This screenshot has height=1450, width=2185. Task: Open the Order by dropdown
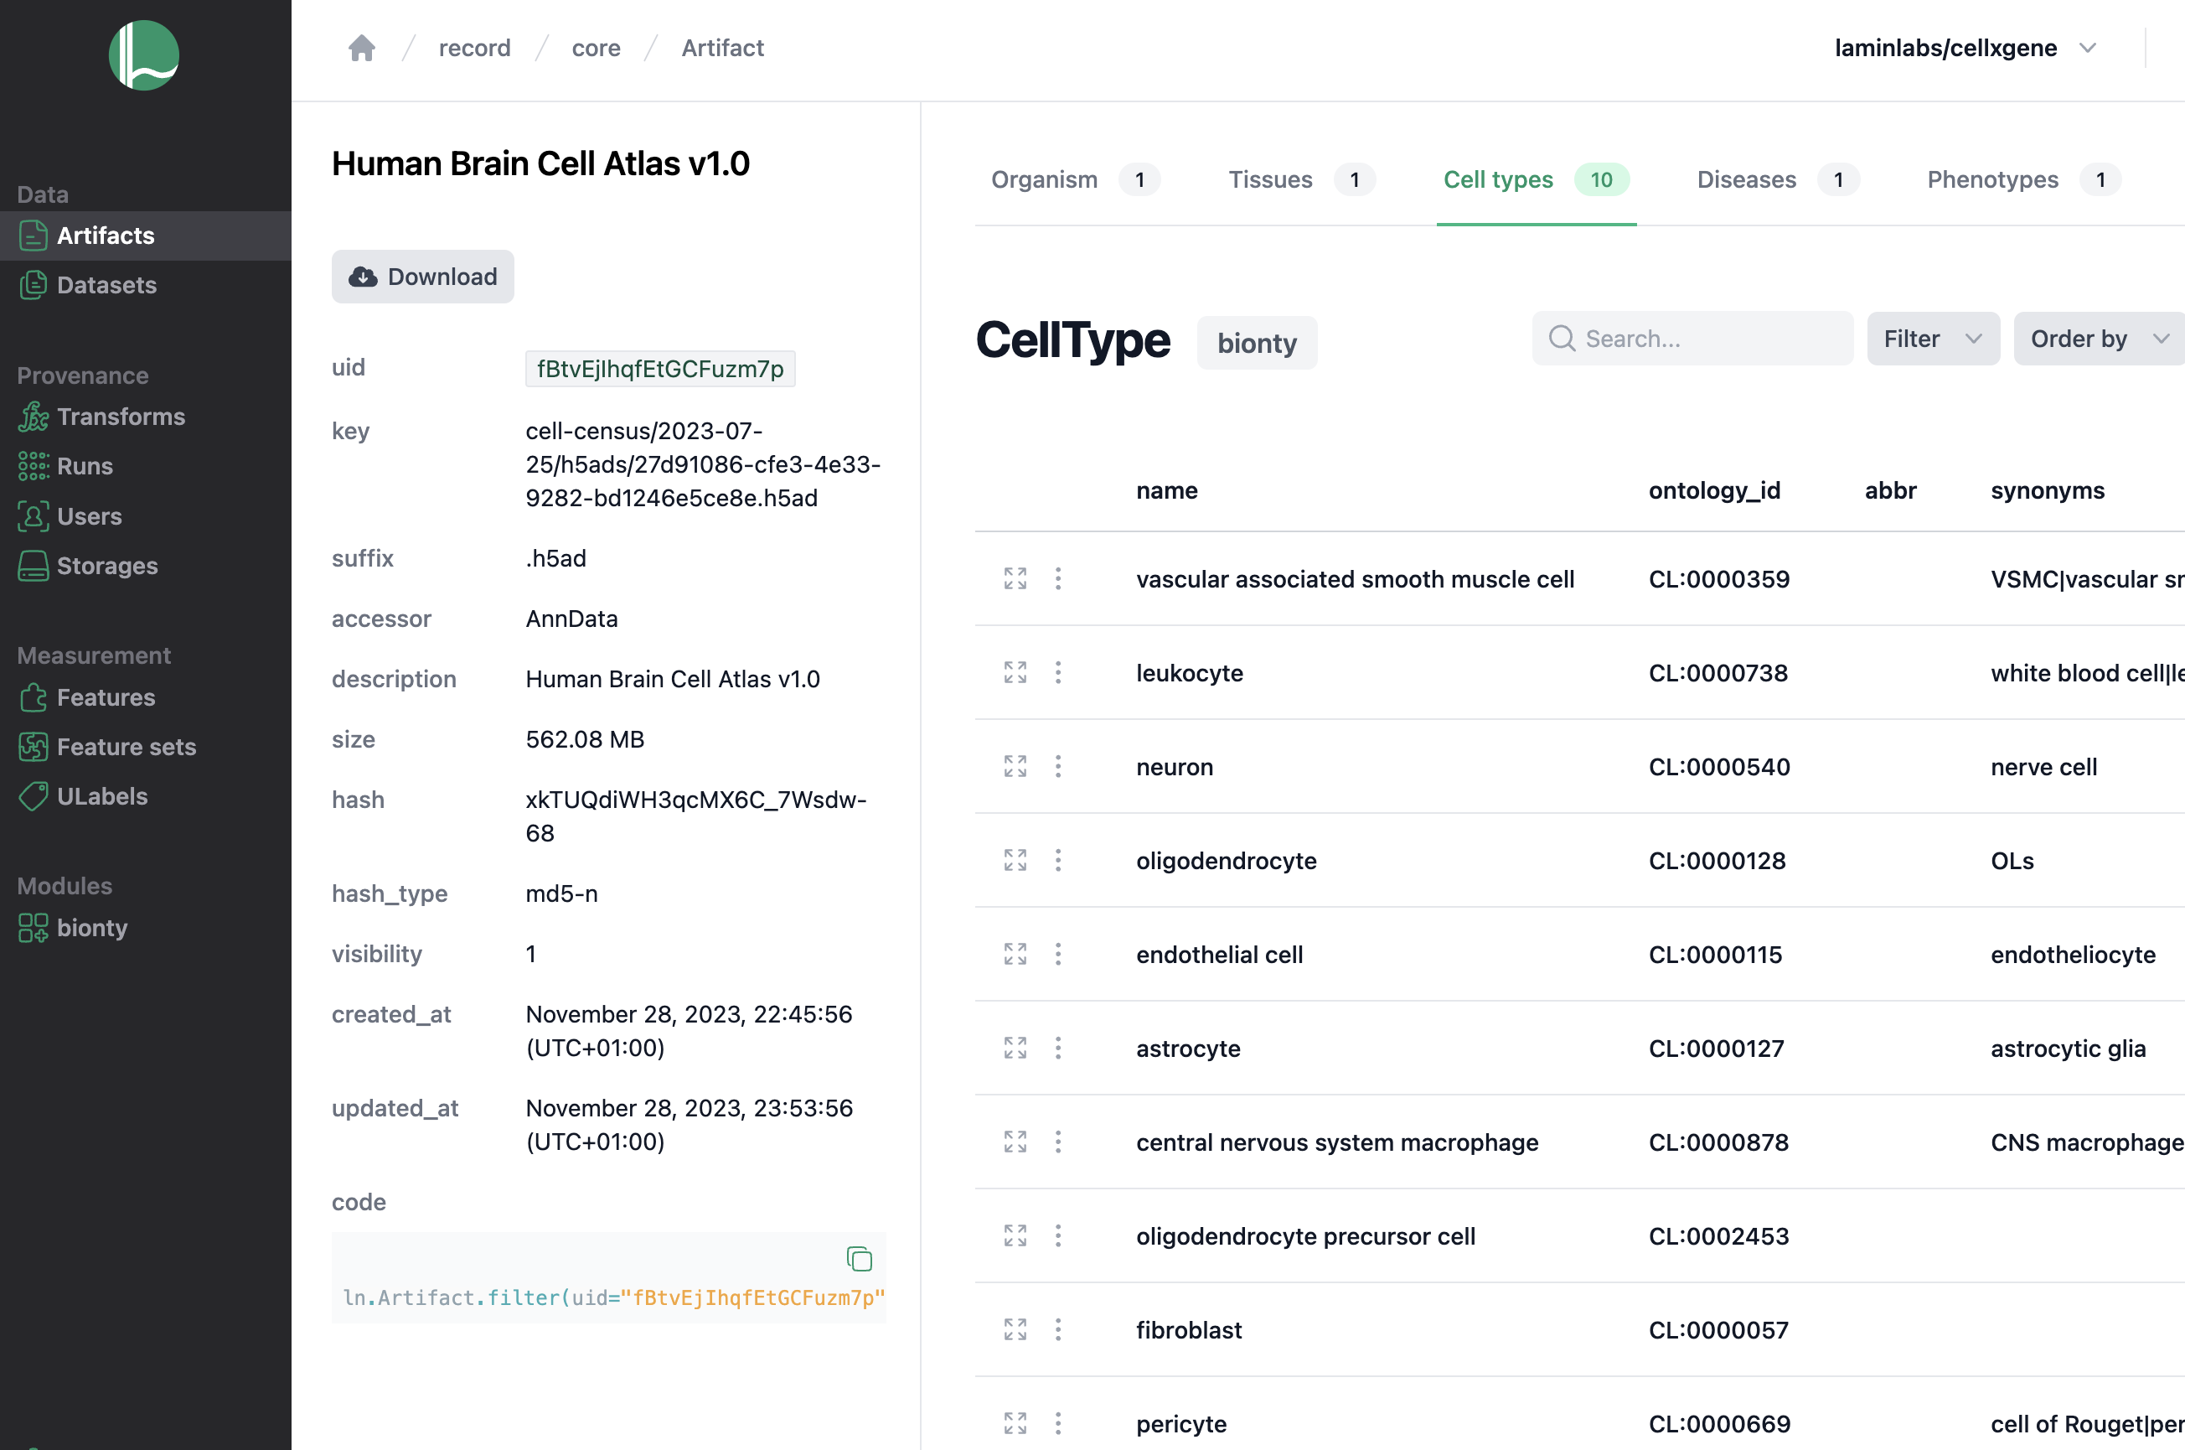coord(2098,339)
